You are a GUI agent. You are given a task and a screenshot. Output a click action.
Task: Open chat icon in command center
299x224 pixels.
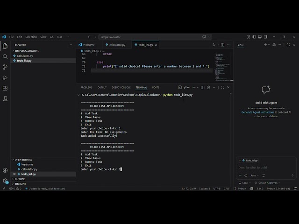pyautogui.click(x=204, y=37)
